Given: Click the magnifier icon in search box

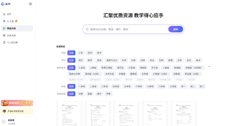Looking at the screenshot, I should [x=87, y=29].
